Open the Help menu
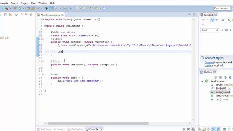233x131 pixels. (52, 3)
